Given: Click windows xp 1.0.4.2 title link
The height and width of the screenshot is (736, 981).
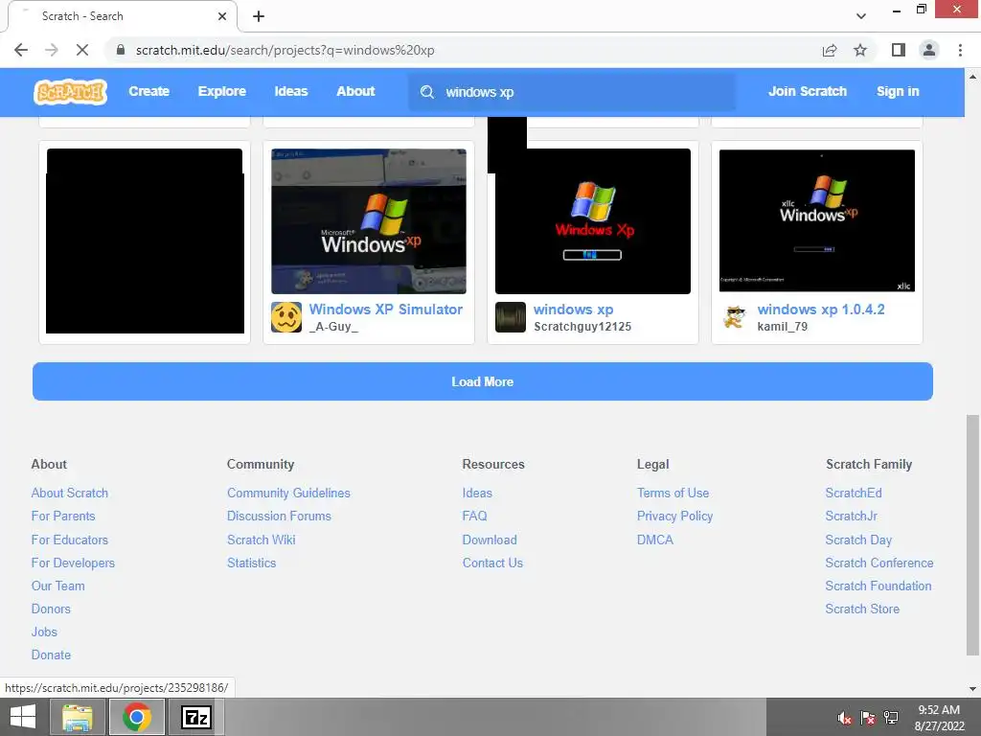Looking at the screenshot, I should click(x=821, y=310).
